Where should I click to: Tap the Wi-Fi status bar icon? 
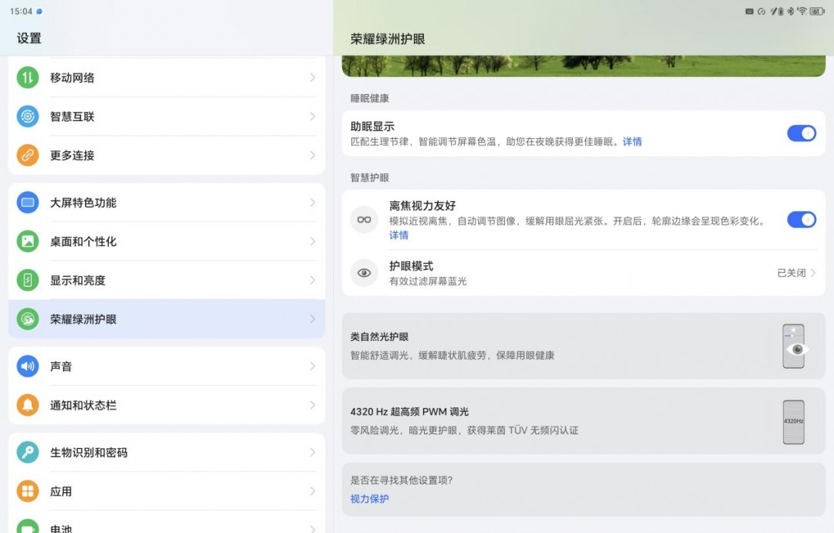pyautogui.click(x=802, y=11)
